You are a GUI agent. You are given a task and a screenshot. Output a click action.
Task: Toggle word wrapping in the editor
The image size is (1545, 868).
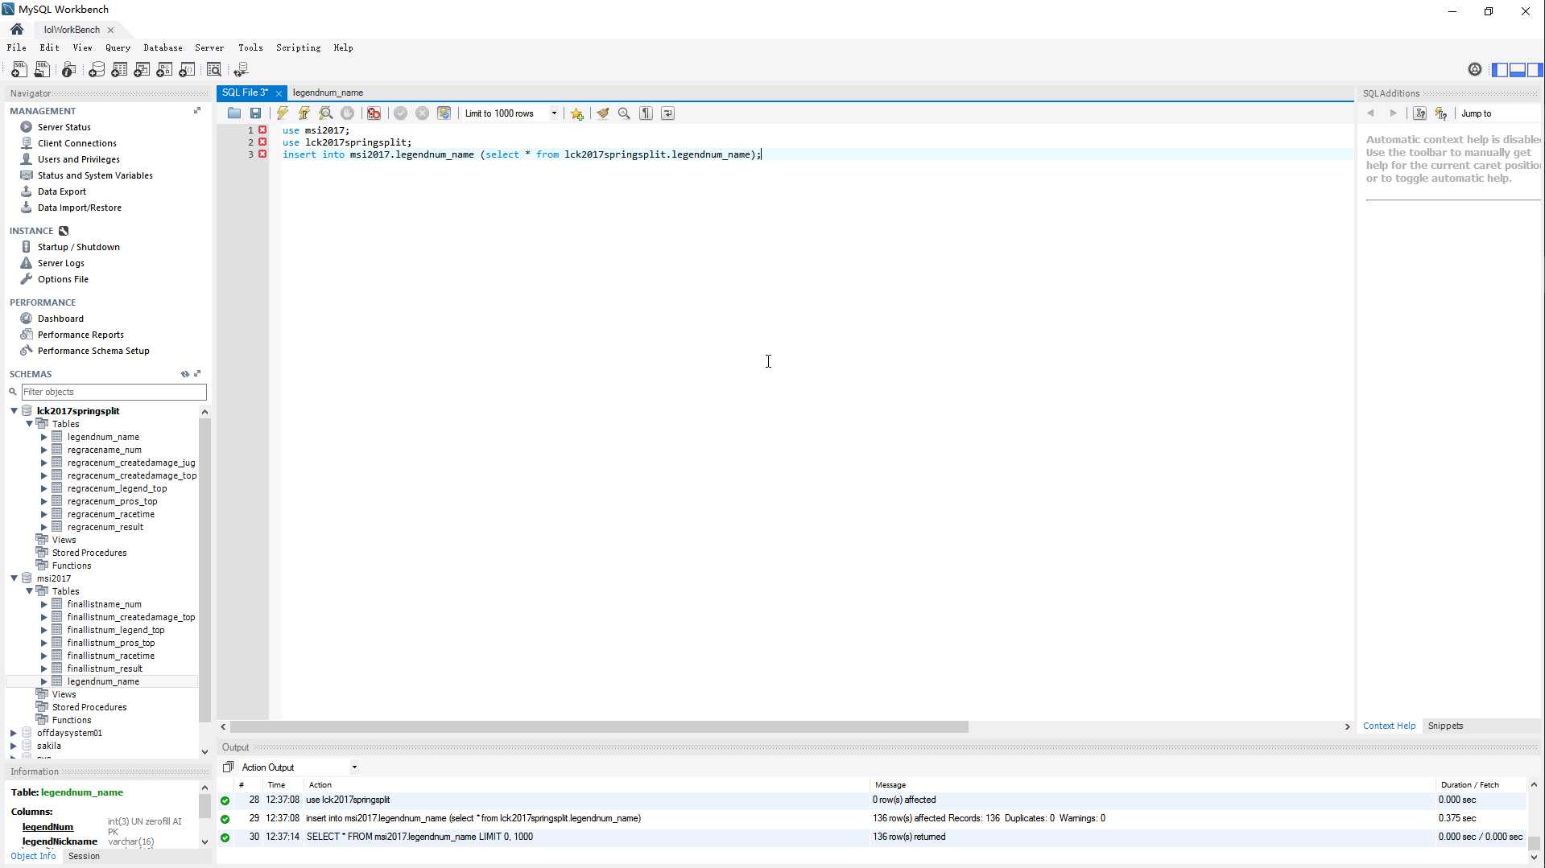click(x=667, y=113)
